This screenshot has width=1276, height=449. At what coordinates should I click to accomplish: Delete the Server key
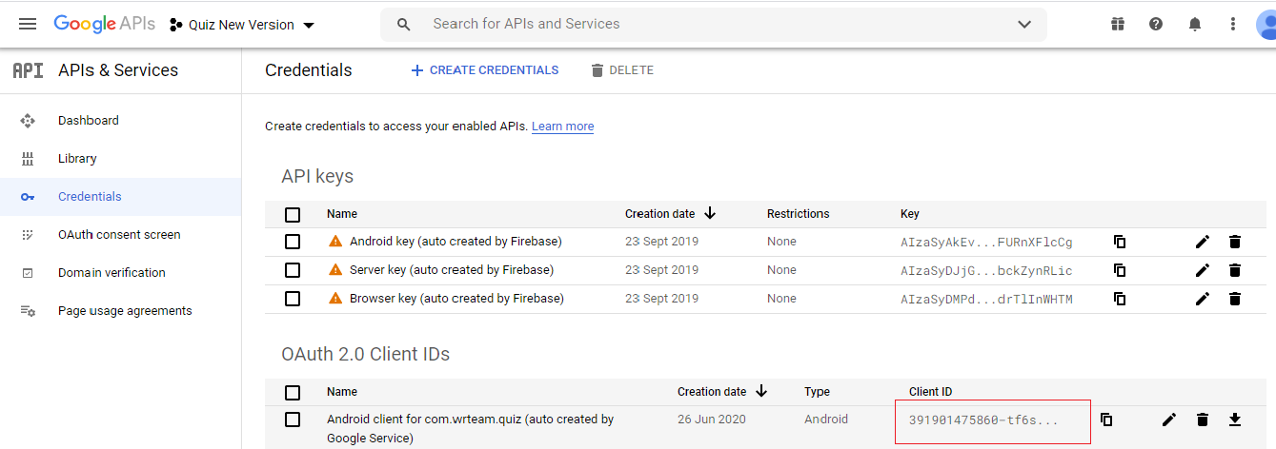[x=1235, y=270]
